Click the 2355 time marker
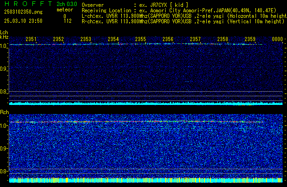The image size is (287, 187). 141,39
